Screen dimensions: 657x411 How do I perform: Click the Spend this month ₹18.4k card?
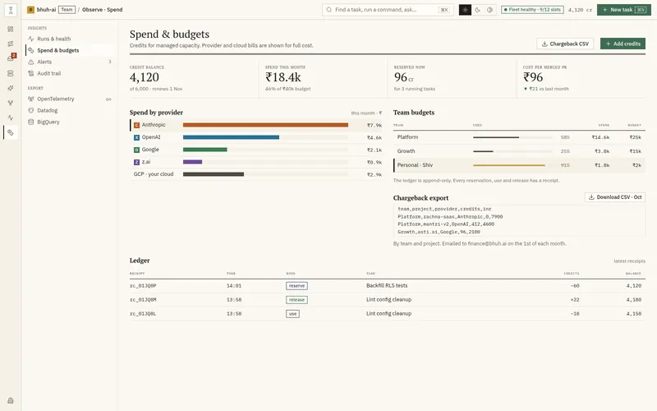(x=323, y=78)
